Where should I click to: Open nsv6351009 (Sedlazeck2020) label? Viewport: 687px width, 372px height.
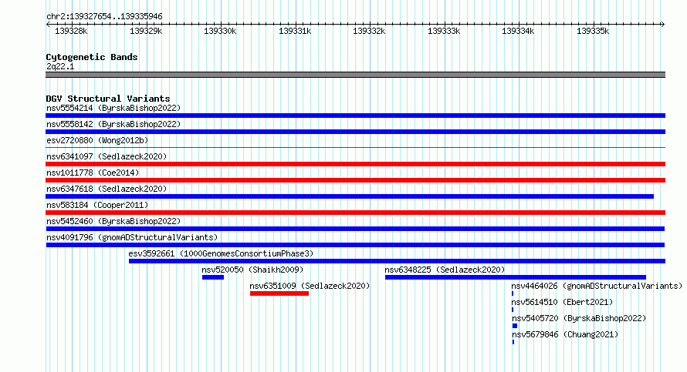pyautogui.click(x=310, y=286)
